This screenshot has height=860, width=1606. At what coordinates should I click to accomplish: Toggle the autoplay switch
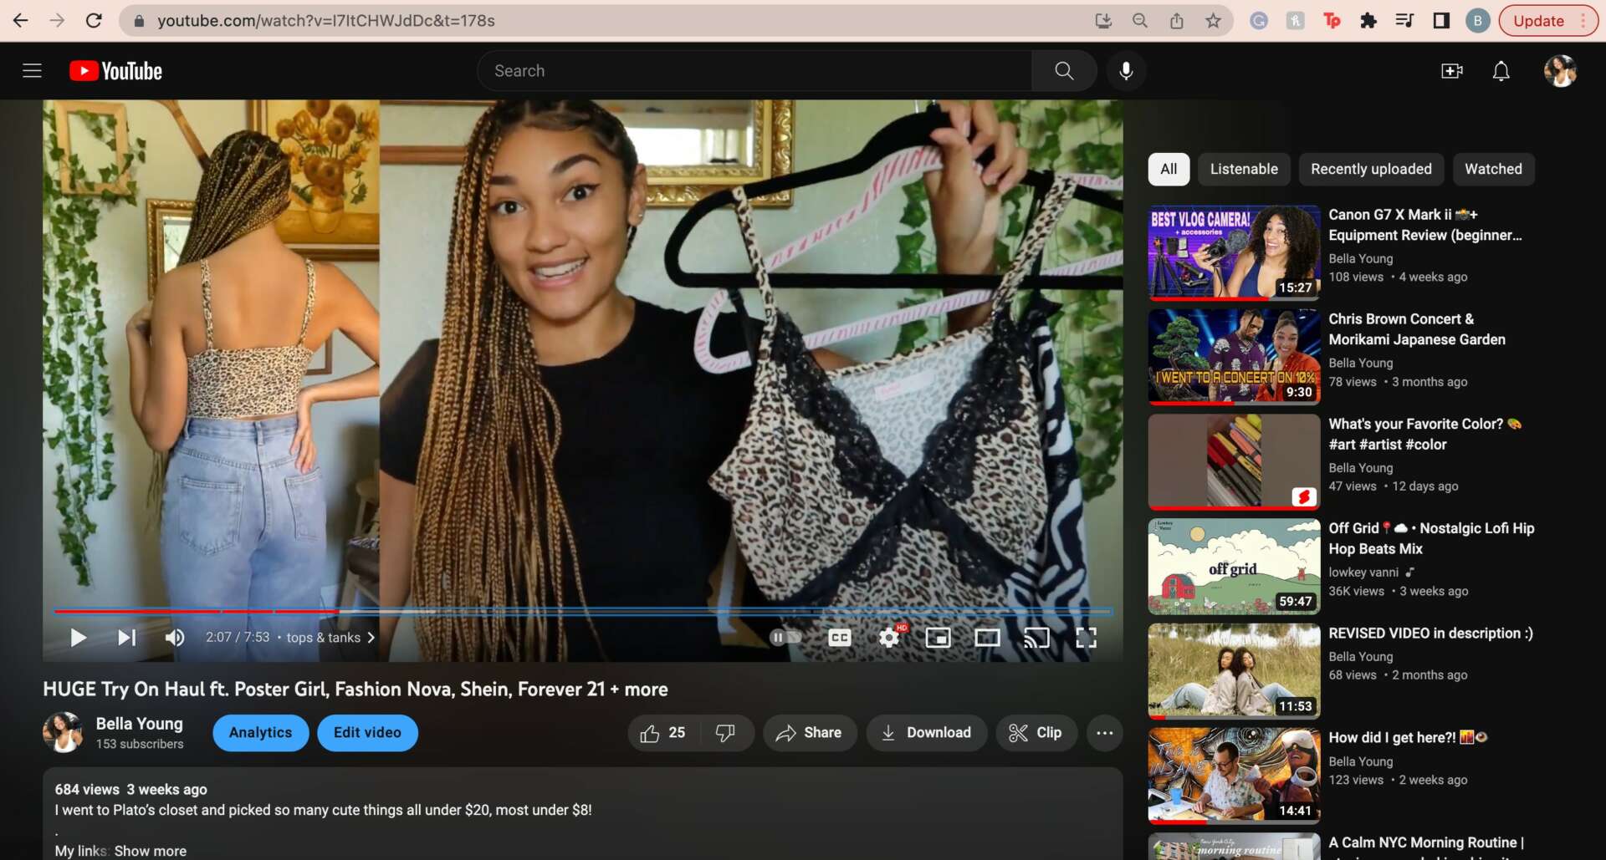[785, 638]
